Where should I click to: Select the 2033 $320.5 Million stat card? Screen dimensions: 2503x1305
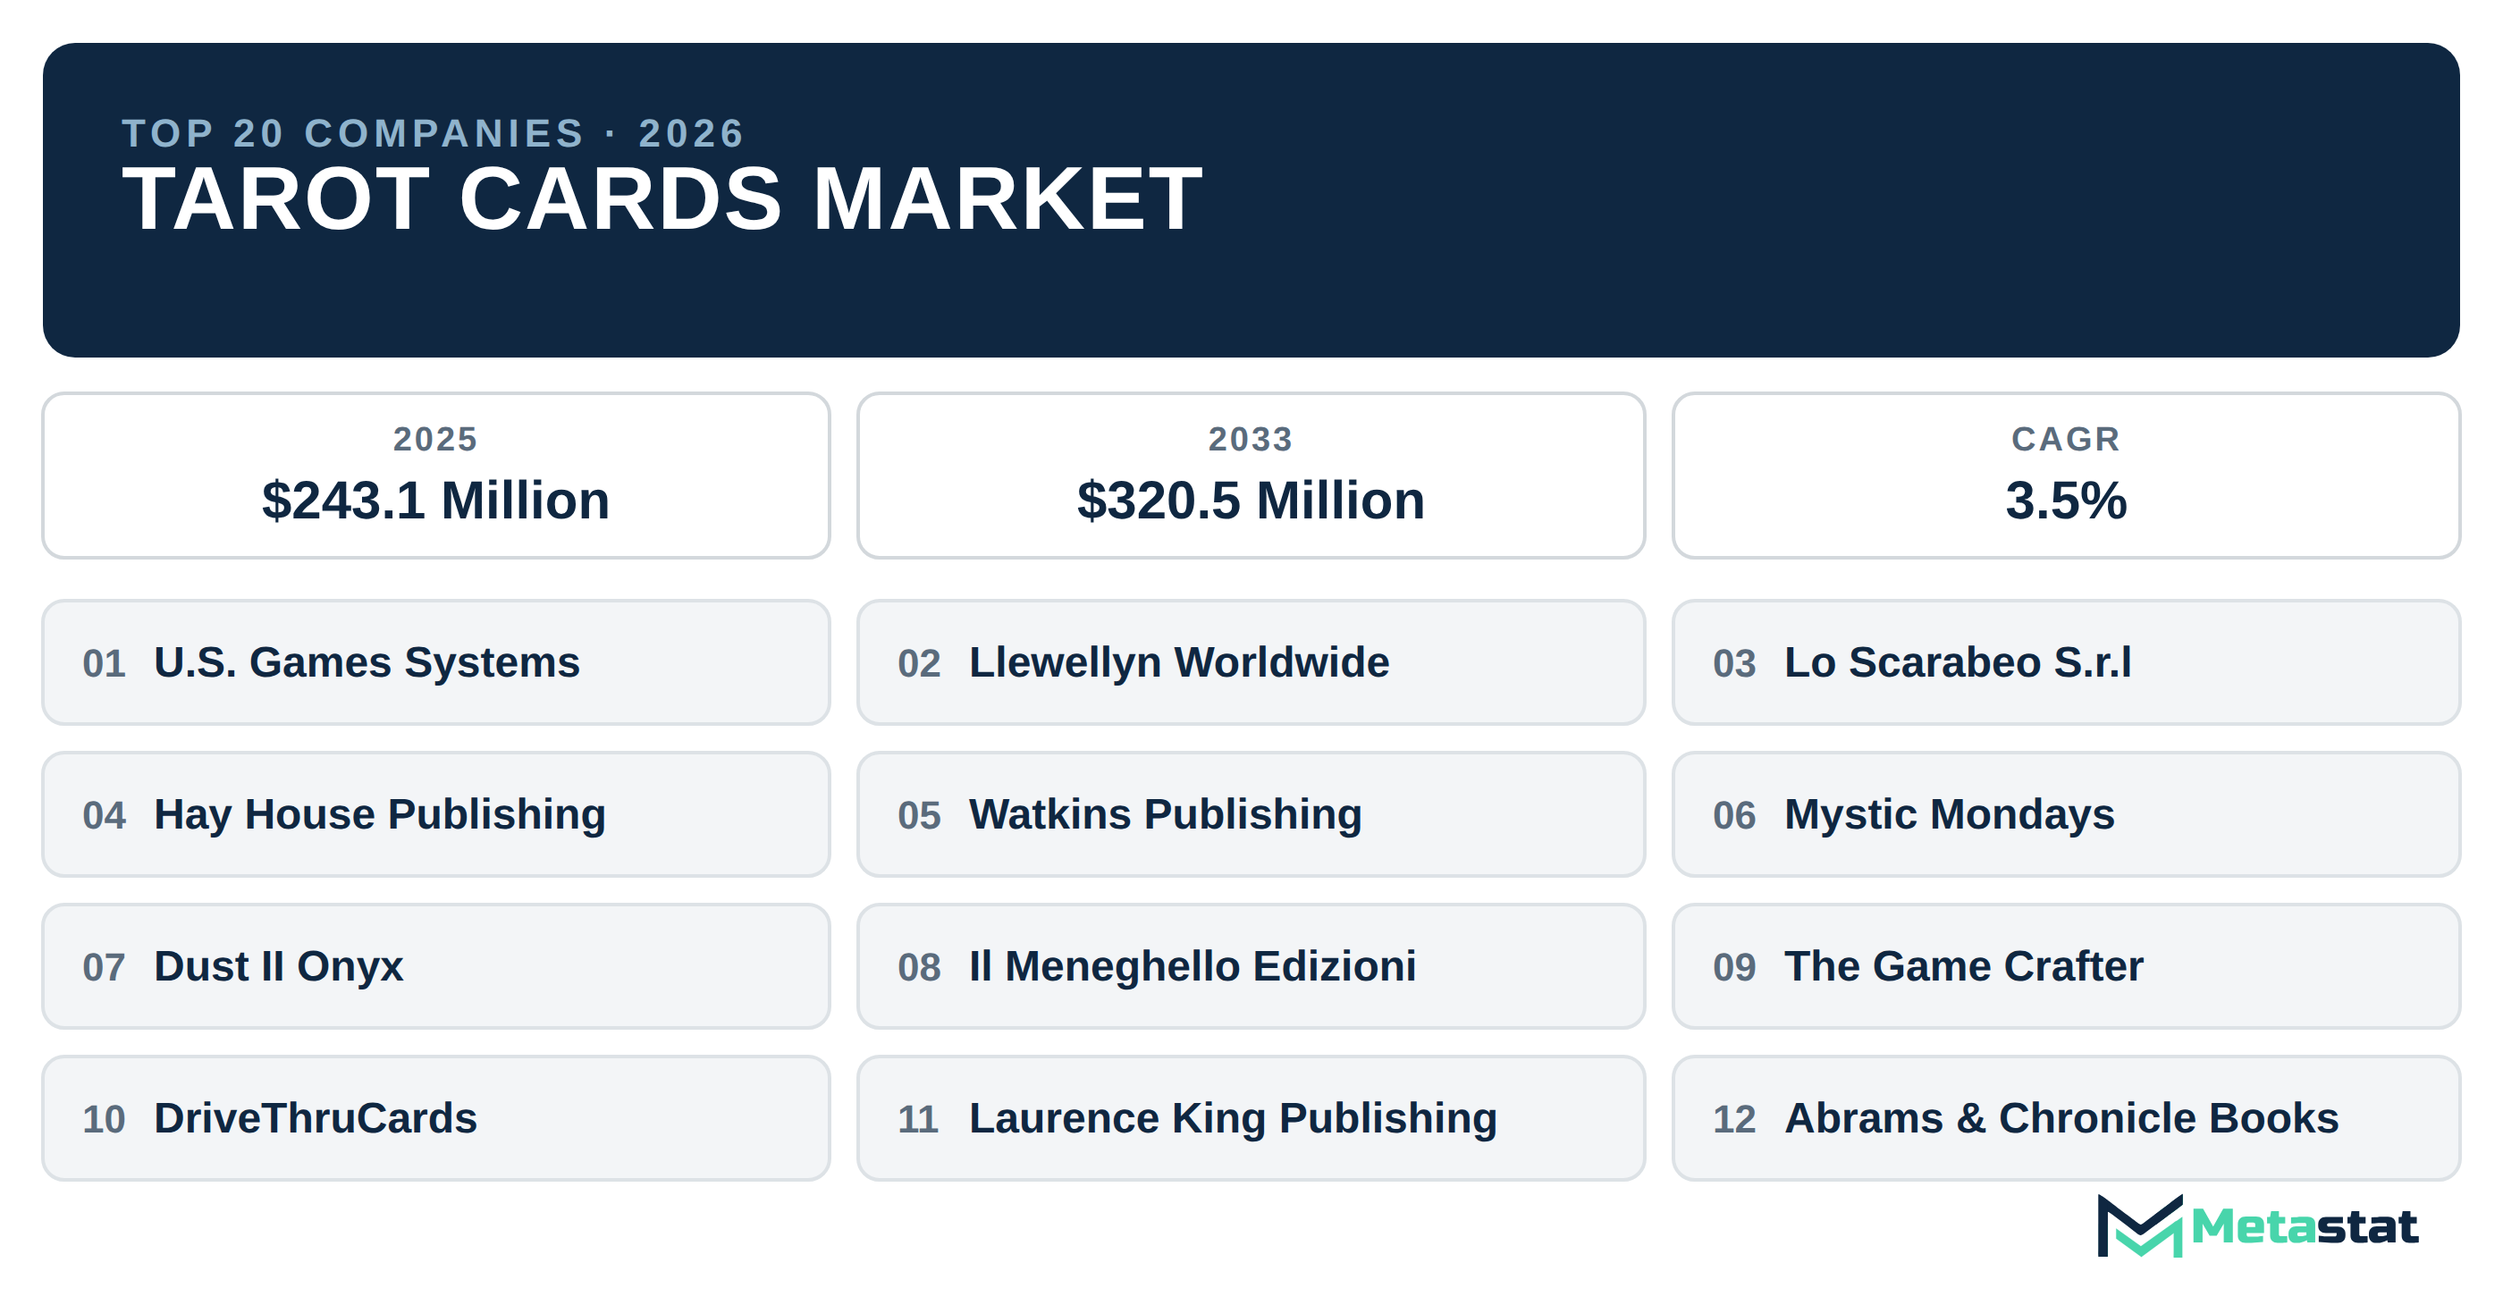point(1251,476)
